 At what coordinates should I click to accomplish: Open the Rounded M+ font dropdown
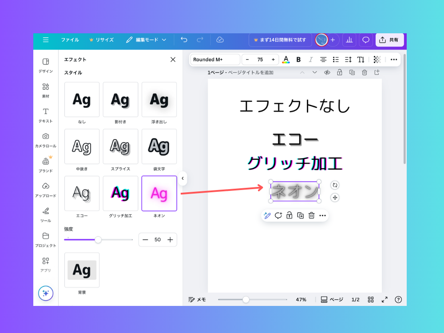click(215, 59)
